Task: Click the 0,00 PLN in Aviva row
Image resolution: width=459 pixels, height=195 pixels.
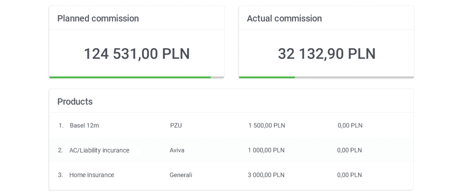Action: pos(350,150)
